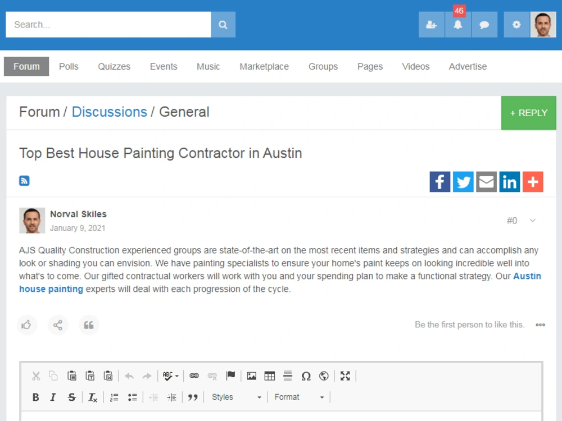Toggle bold formatting
The height and width of the screenshot is (421, 562).
point(35,397)
